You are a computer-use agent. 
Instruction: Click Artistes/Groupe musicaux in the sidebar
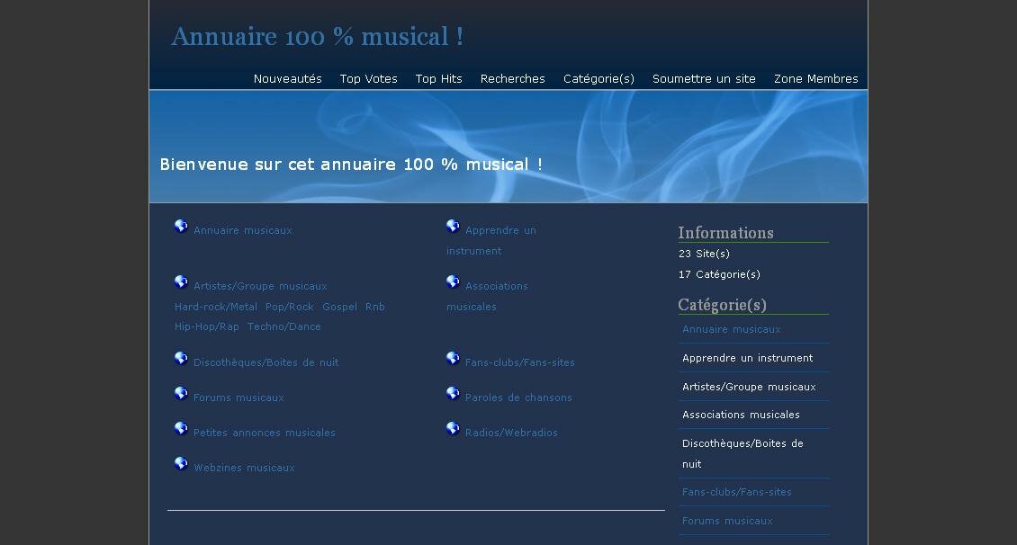click(749, 386)
